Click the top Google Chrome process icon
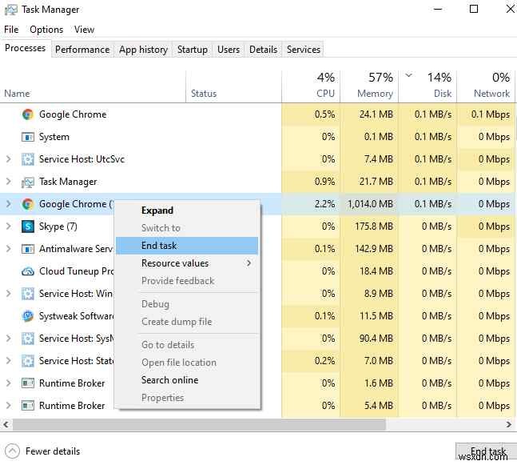Screen dimensions: 517x465 [28, 114]
